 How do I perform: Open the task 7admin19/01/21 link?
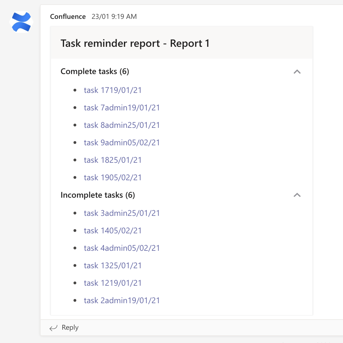[122, 108]
